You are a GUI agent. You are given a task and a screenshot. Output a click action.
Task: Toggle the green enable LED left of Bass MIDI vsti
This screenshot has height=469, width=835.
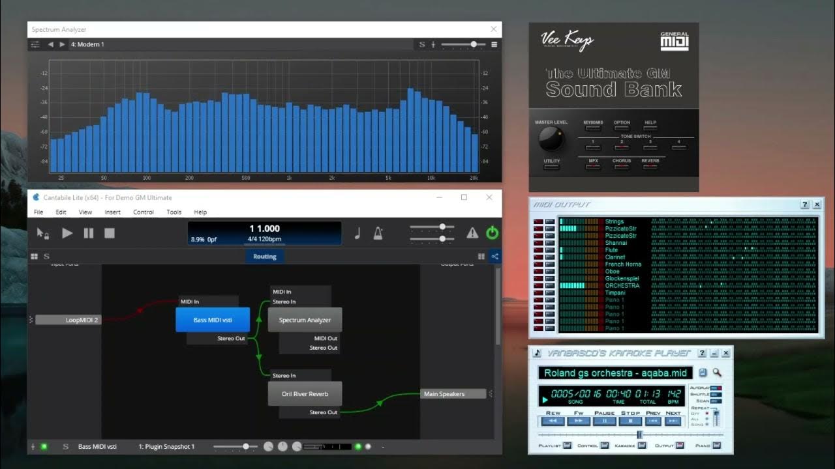click(x=44, y=446)
